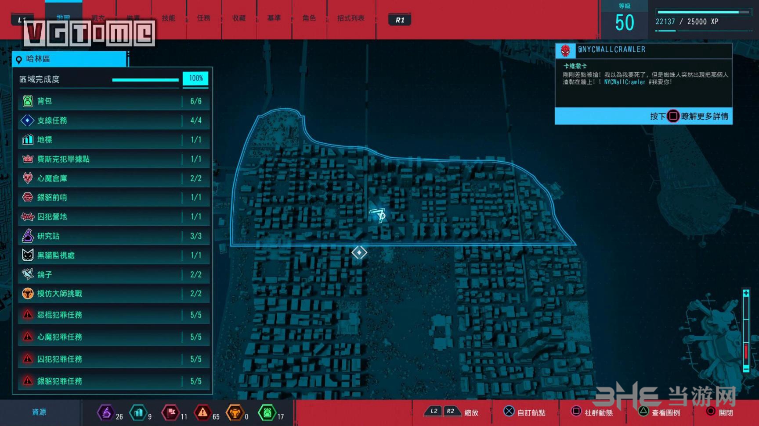Image resolution: width=759 pixels, height=426 pixels.
Task: Click the blue diamond 支線任務 icon
Action: (x=27, y=120)
